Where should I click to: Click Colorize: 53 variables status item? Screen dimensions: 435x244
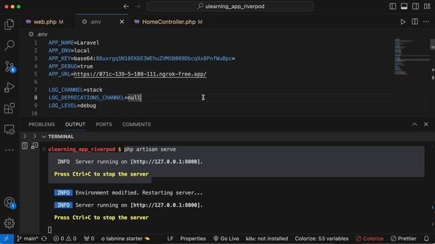(321, 239)
